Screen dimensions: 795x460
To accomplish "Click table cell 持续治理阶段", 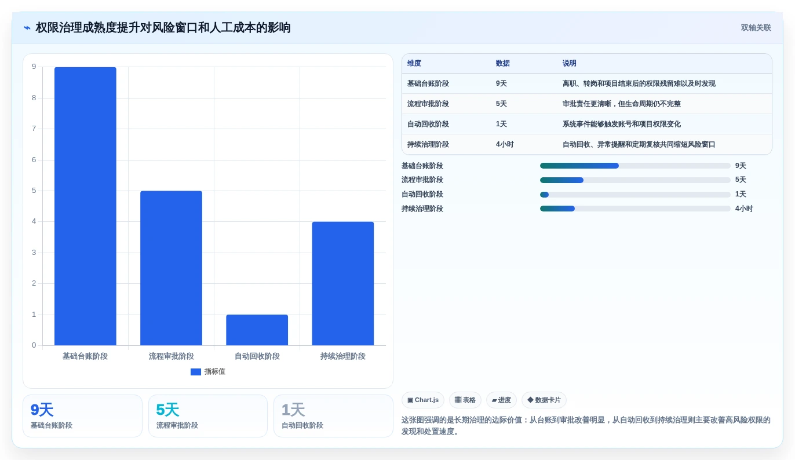I will point(428,145).
